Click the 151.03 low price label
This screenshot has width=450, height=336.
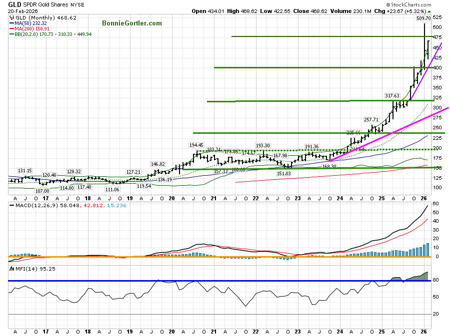[283, 173]
